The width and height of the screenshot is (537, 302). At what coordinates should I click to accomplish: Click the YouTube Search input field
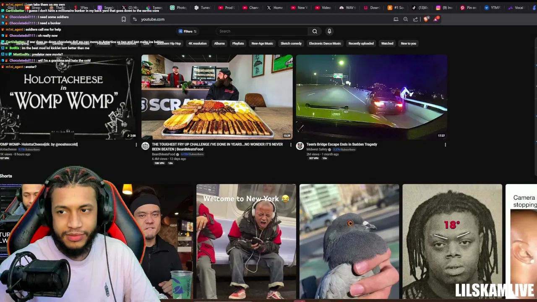point(262,31)
